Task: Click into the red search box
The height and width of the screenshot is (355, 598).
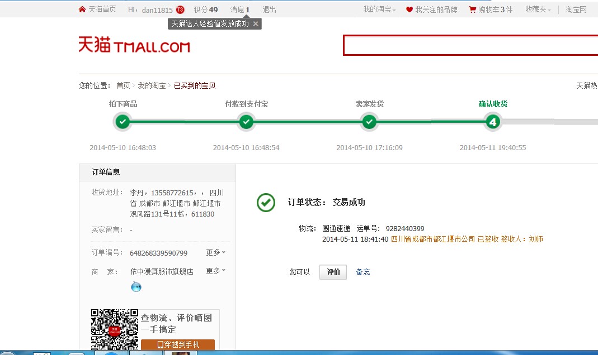Action: point(470,45)
